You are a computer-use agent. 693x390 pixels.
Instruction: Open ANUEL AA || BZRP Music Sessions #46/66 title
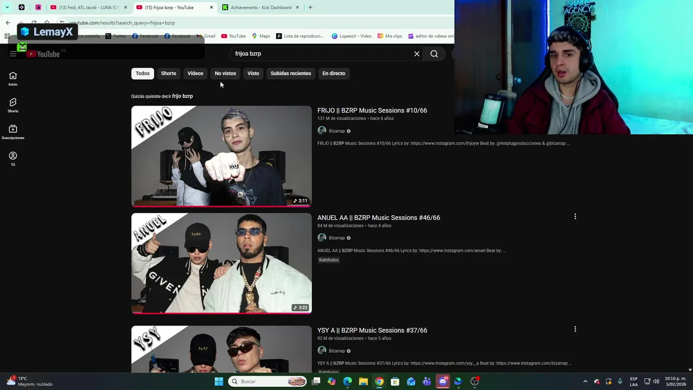point(378,218)
